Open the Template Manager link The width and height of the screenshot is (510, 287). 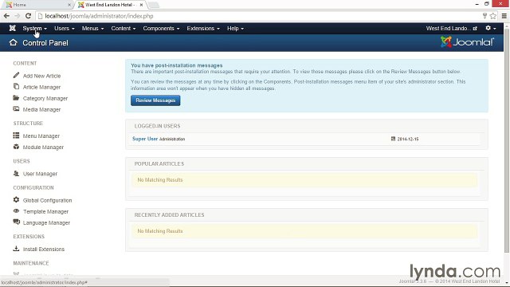click(45, 211)
